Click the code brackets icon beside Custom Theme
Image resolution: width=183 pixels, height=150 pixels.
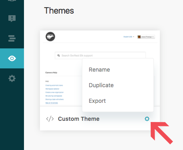(x=50, y=119)
